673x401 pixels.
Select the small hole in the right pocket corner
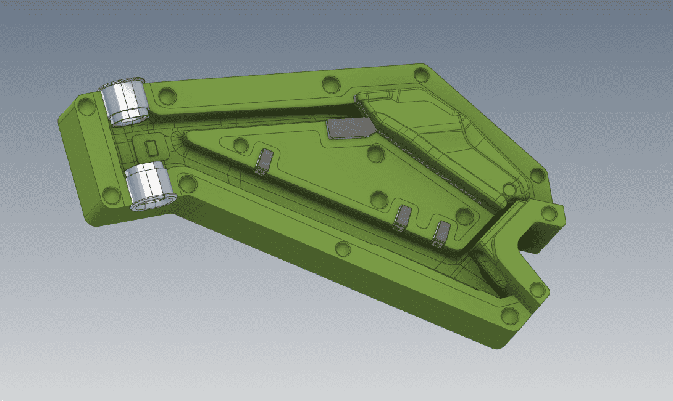pos(509,188)
